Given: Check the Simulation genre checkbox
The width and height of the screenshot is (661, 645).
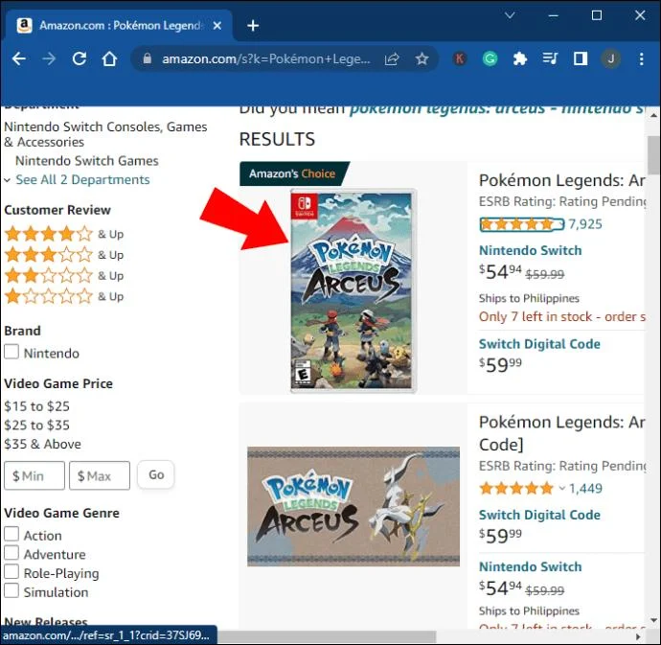Looking at the screenshot, I should (x=11, y=590).
